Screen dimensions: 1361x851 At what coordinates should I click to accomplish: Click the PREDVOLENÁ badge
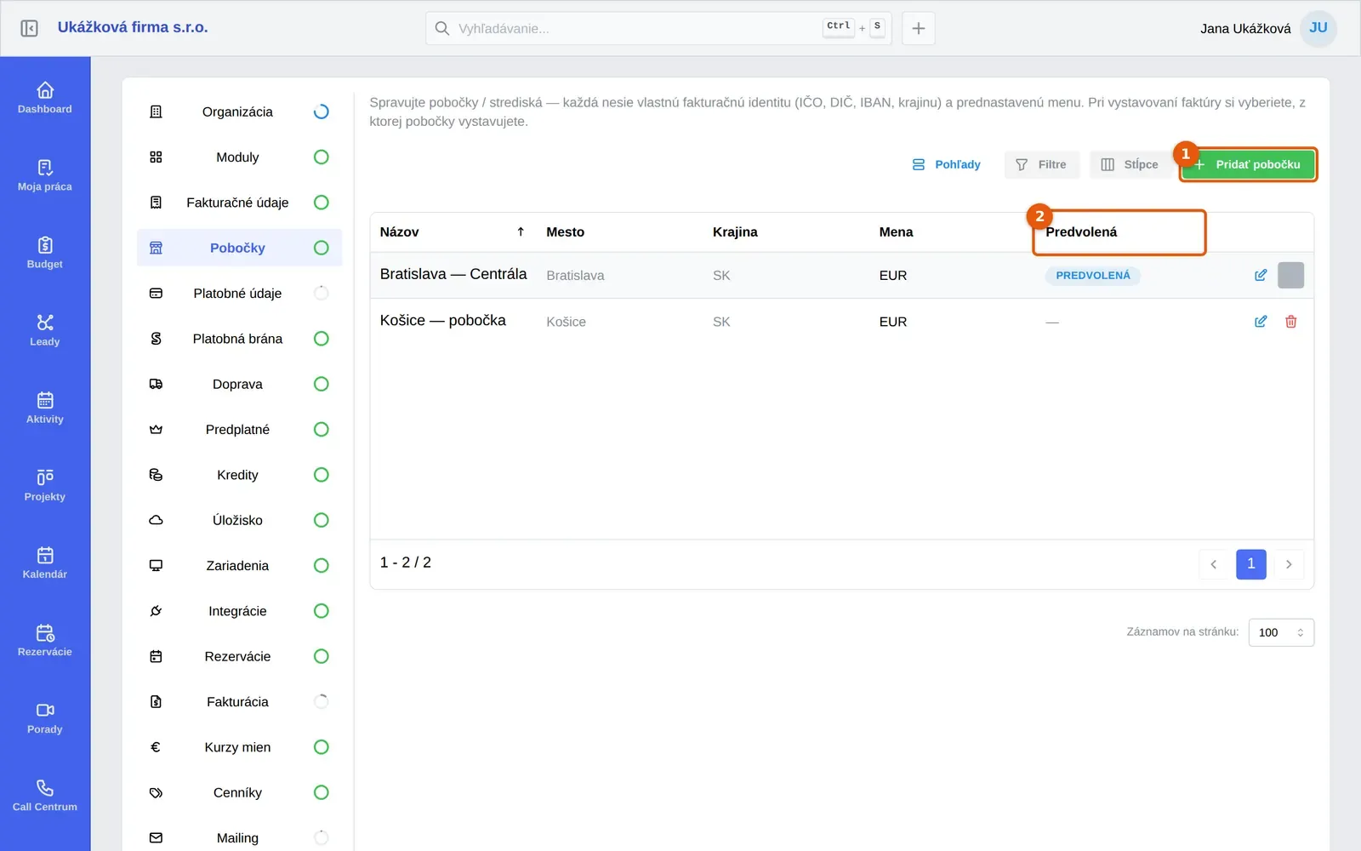tap(1093, 275)
